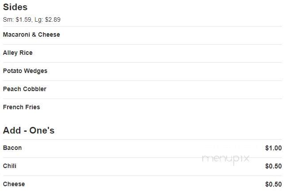Click the word Rice in Alley Rice
Screen dimensions: 305x195
pos(26,53)
